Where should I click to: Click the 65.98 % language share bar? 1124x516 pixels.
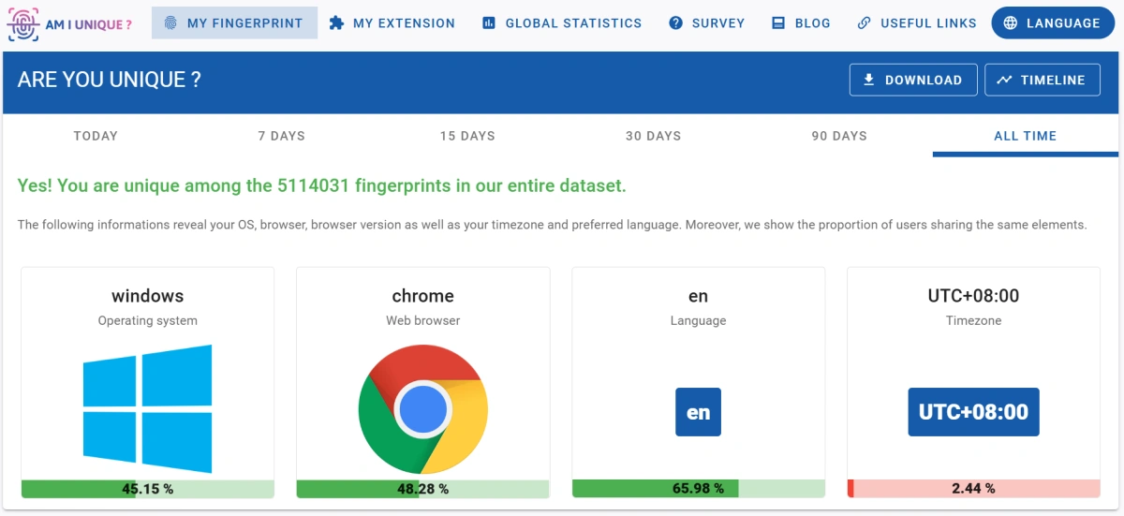tap(698, 489)
